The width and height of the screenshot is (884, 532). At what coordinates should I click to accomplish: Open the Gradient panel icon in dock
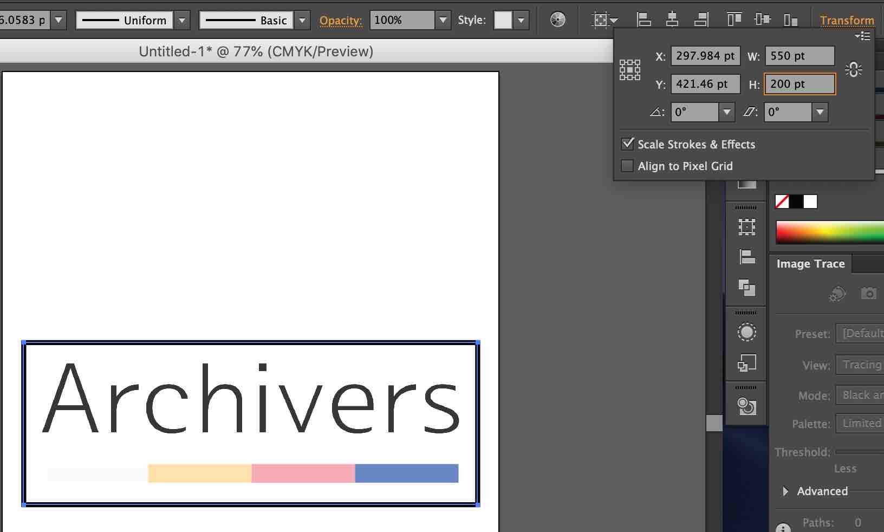[747, 184]
